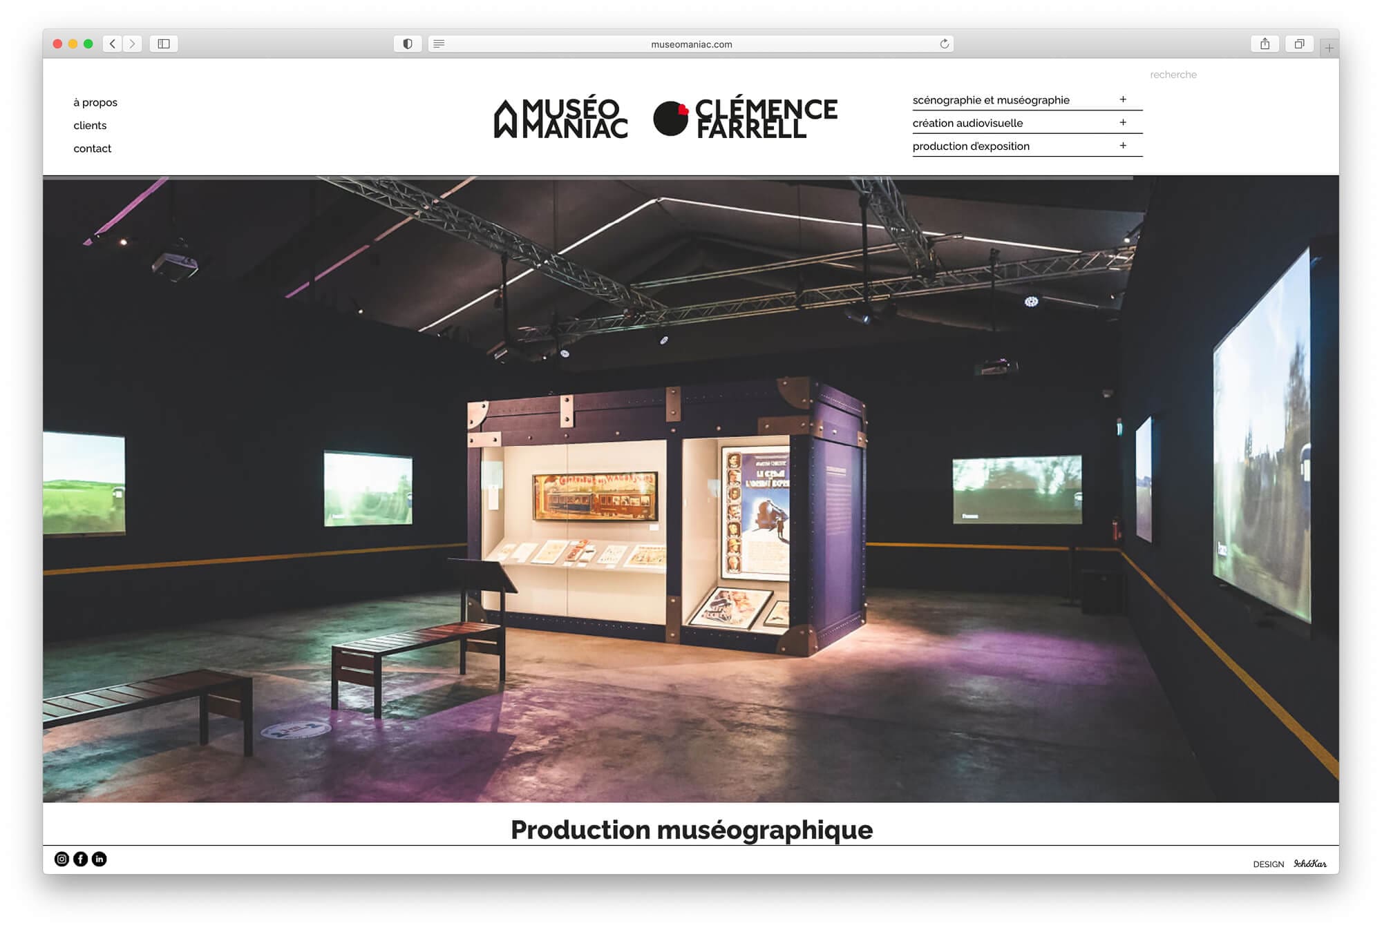
Task: Click the browser forward arrow
Action: coord(132,43)
